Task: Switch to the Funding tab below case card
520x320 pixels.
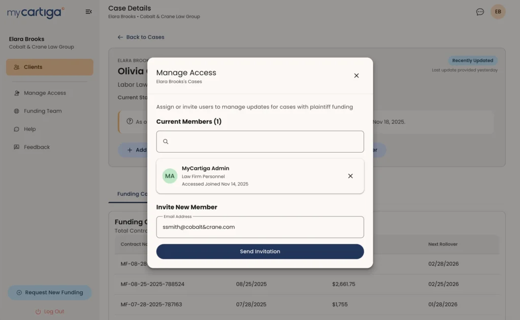Action: (132, 194)
